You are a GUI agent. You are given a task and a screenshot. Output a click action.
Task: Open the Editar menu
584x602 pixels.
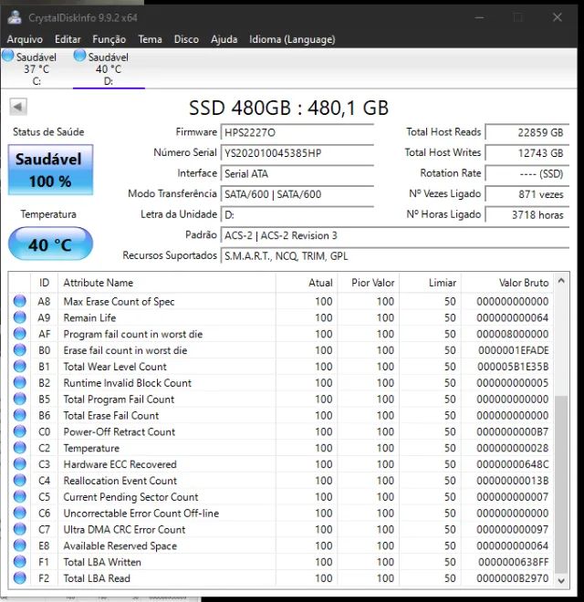point(68,39)
